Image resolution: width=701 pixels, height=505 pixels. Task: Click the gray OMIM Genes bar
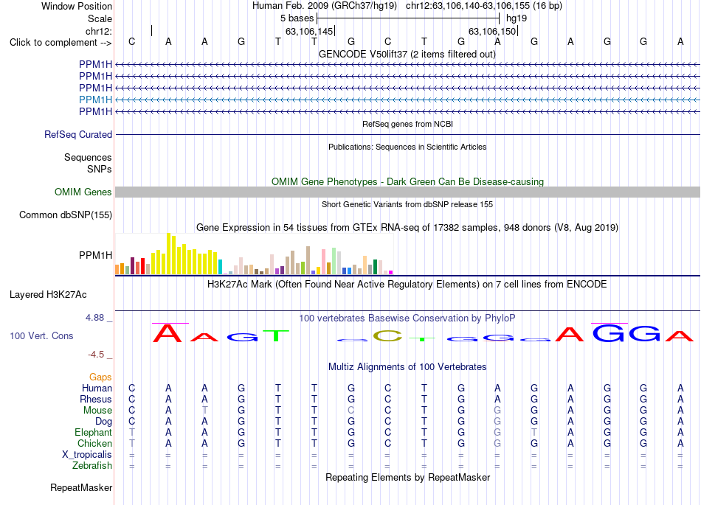[x=407, y=192]
